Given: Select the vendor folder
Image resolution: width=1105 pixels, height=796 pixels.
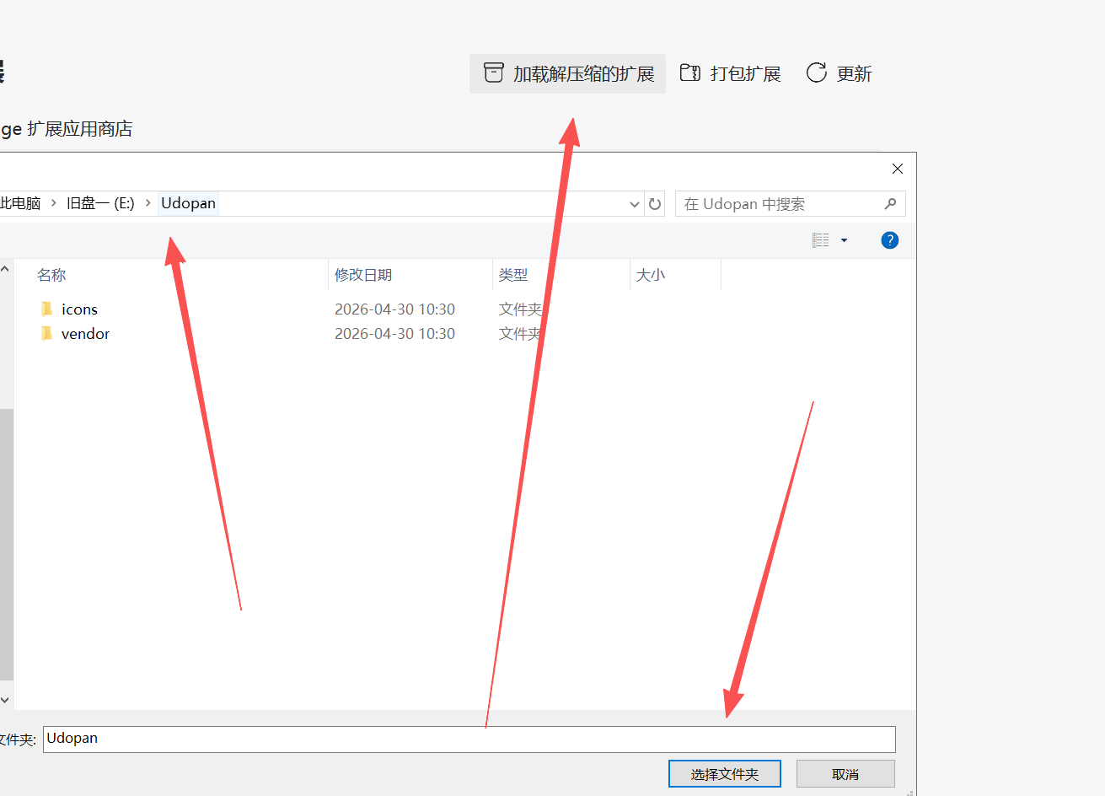Looking at the screenshot, I should pyautogui.click(x=85, y=334).
